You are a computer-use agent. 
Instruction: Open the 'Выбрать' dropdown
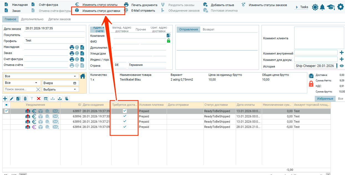click(60, 89)
